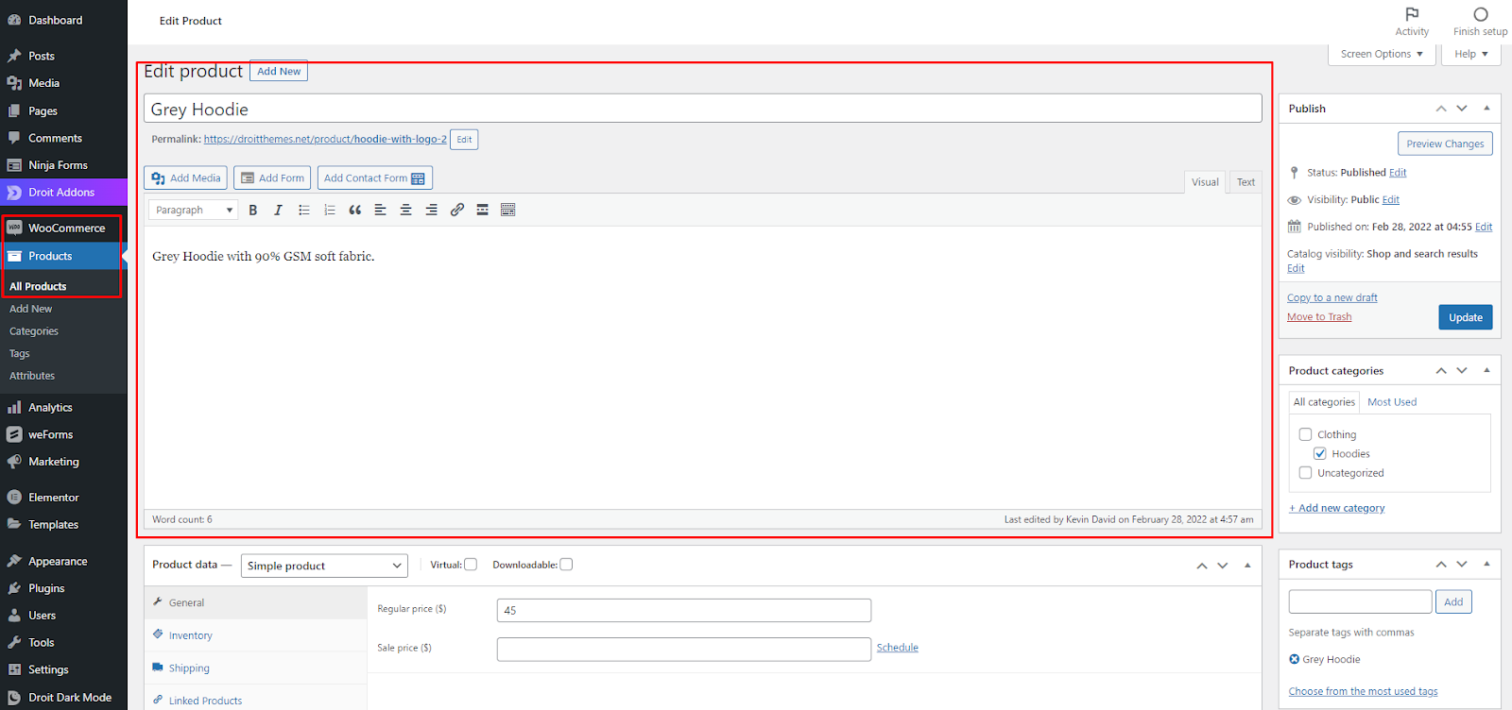Click Copy to a new draft
1512x710 pixels.
point(1332,297)
